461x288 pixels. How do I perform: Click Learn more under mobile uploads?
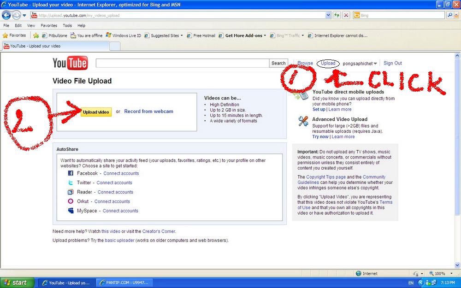[x=340, y=109]
